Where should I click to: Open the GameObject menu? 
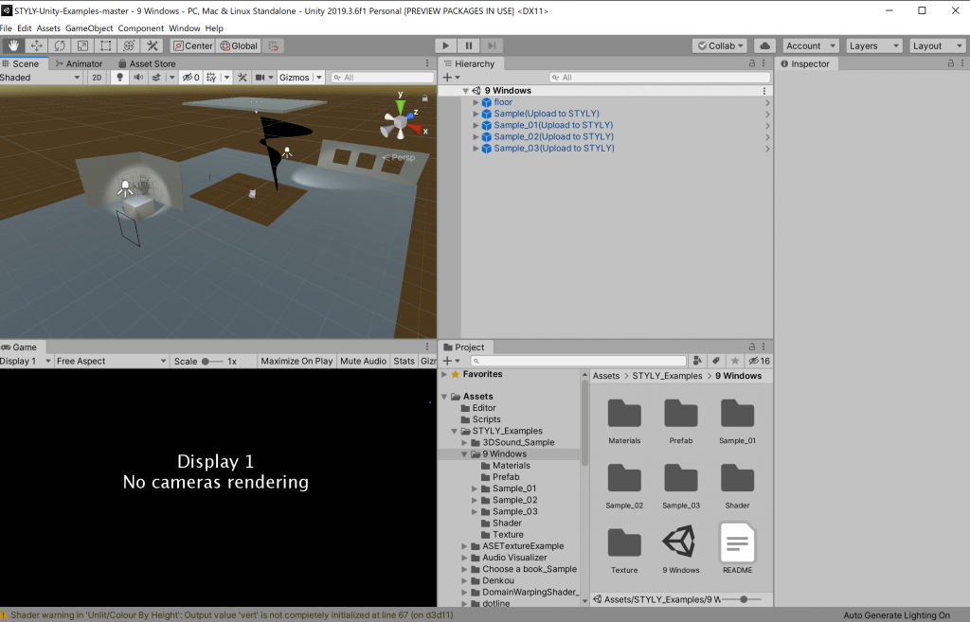pos(90,28)
